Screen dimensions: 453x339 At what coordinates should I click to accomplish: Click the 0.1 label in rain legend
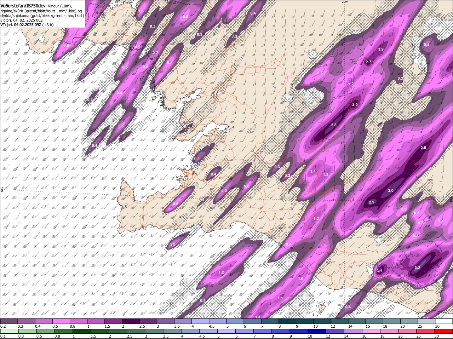click(3, 336)
